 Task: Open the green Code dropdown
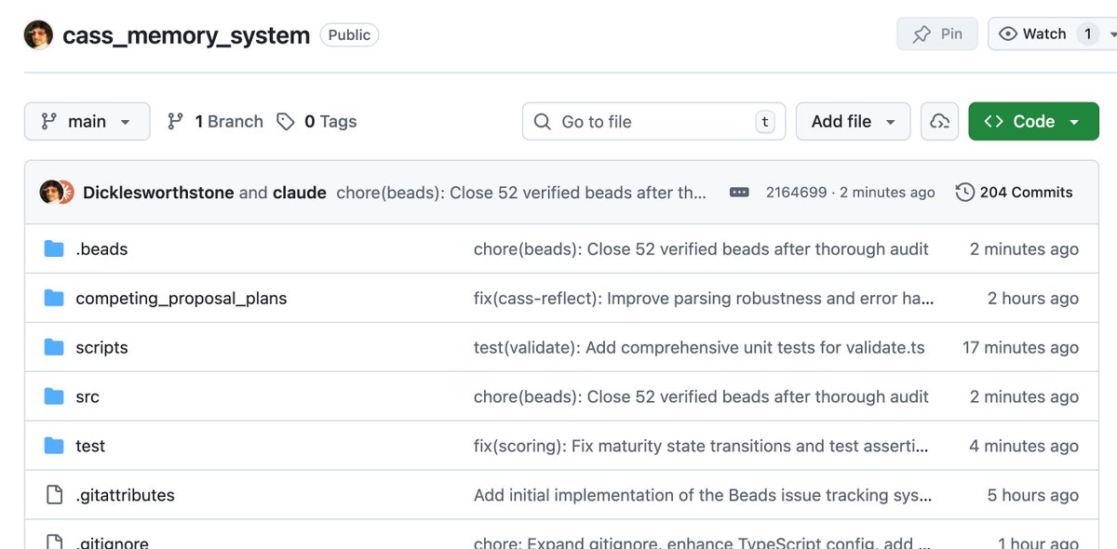point(1033,122)
